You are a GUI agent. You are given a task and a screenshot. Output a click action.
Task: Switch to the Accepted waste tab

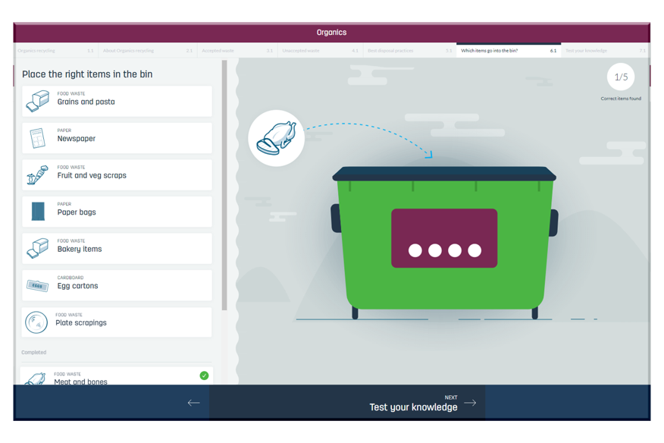(x=236, y=51)
